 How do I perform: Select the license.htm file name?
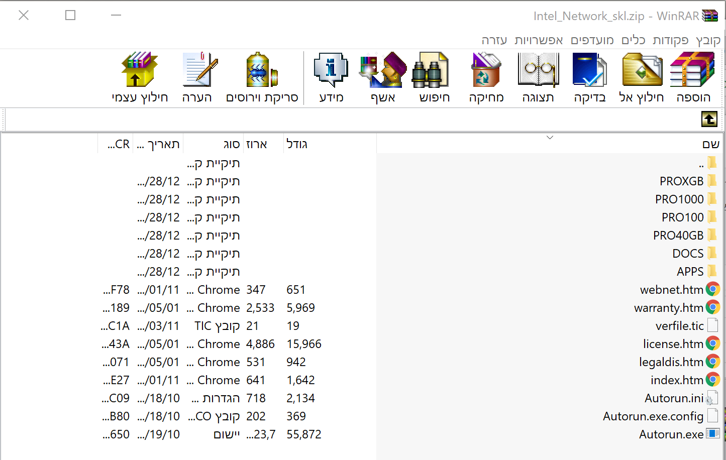673,344
